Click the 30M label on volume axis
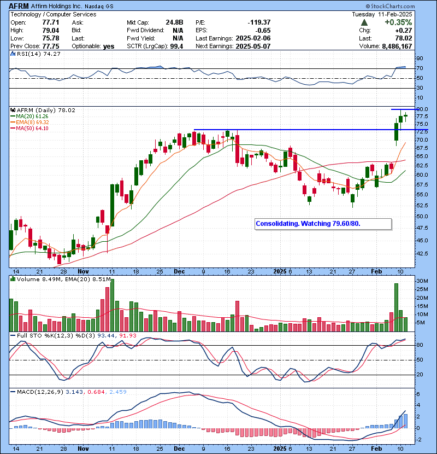Screen dimensions: 437x454 tap(422, 281)
